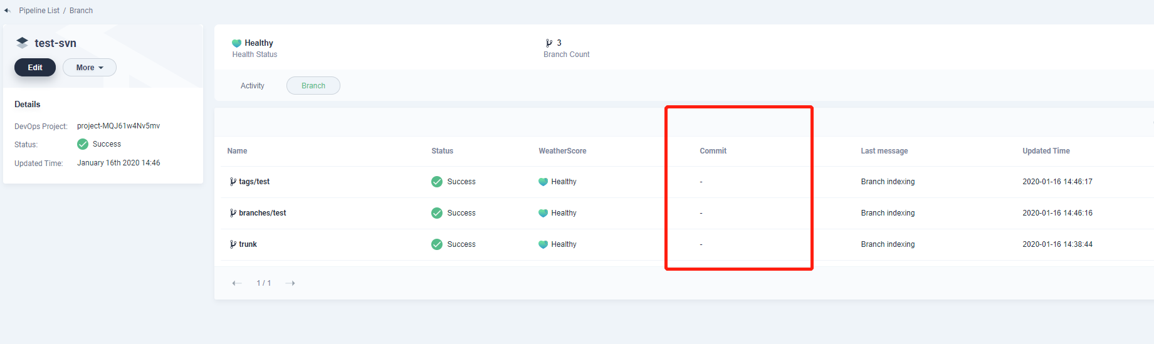This screenshot has width=1154, height=344.
Task: Switch to the Activity tab
Action: [x=253, y=86]
